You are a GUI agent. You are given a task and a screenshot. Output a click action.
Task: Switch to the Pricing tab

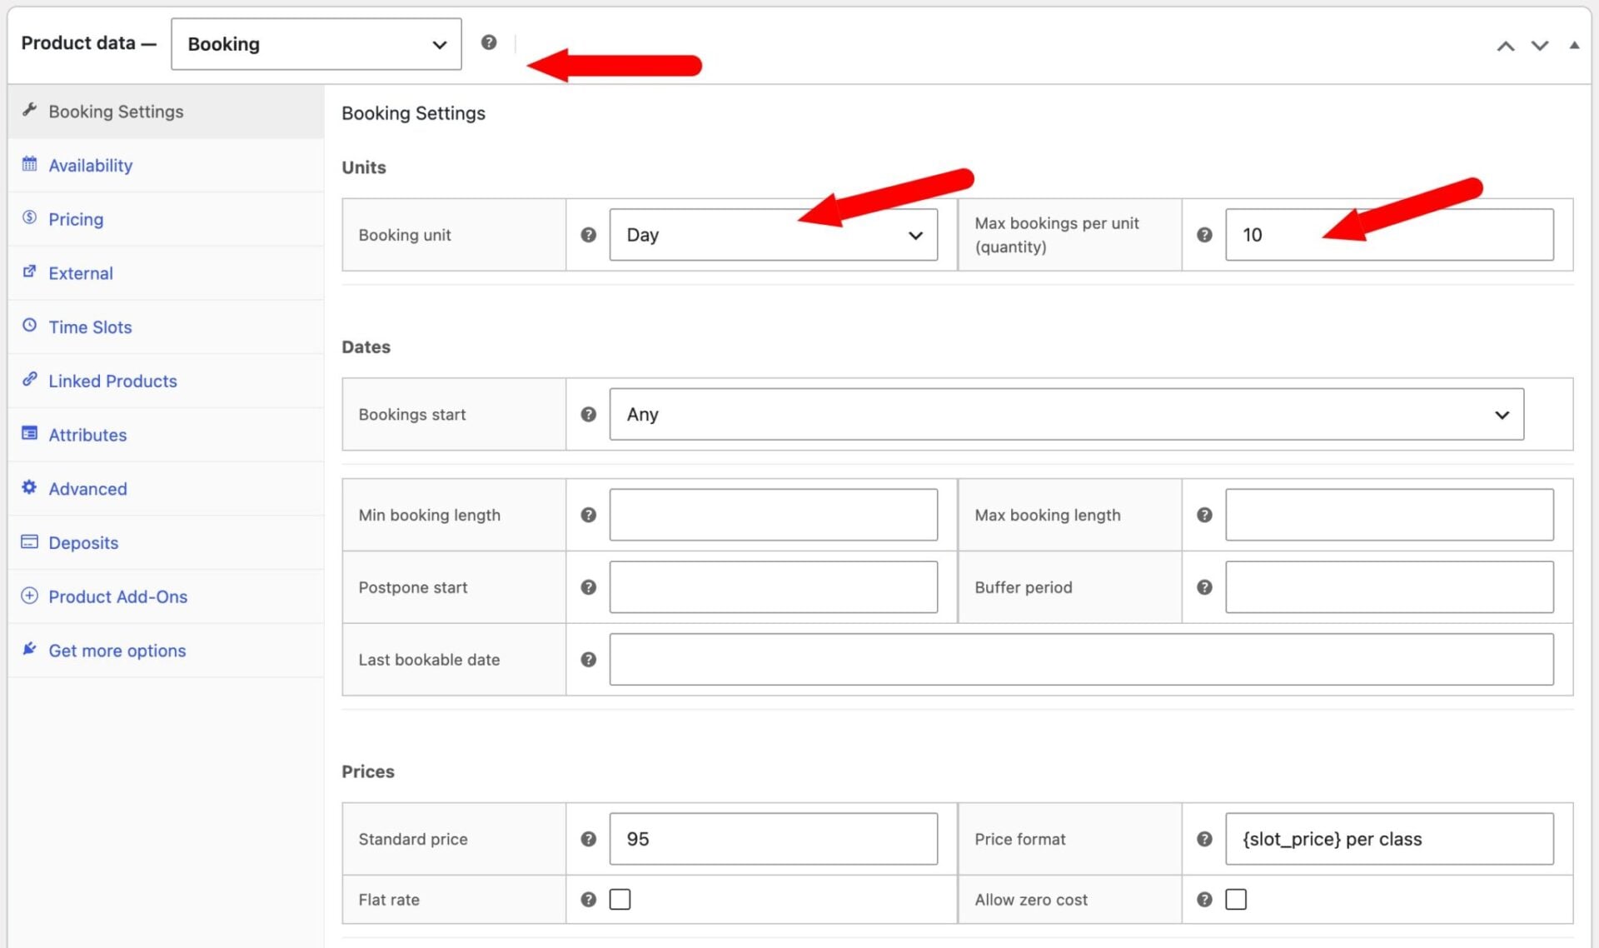point(166,219)
